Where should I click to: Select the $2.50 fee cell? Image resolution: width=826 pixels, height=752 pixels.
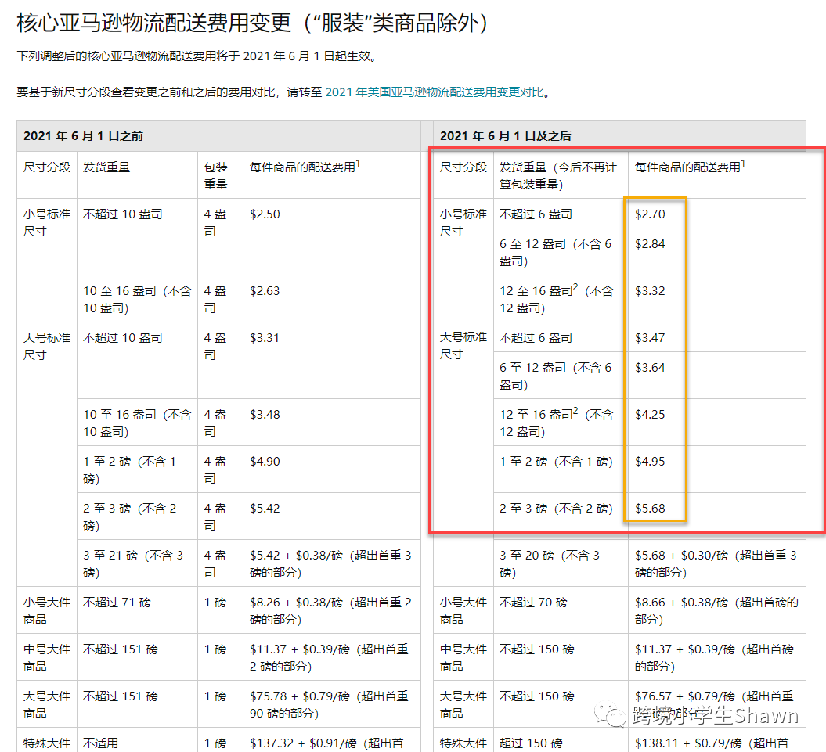pos(265,214)
